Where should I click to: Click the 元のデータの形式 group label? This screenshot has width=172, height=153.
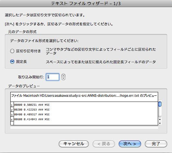(22, 32)
